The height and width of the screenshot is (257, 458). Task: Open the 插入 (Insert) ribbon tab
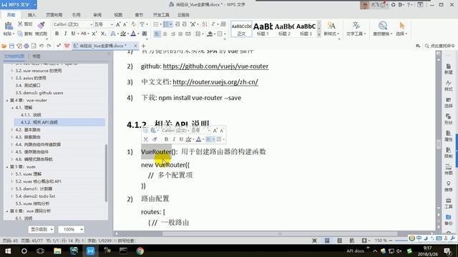[31, 15]
